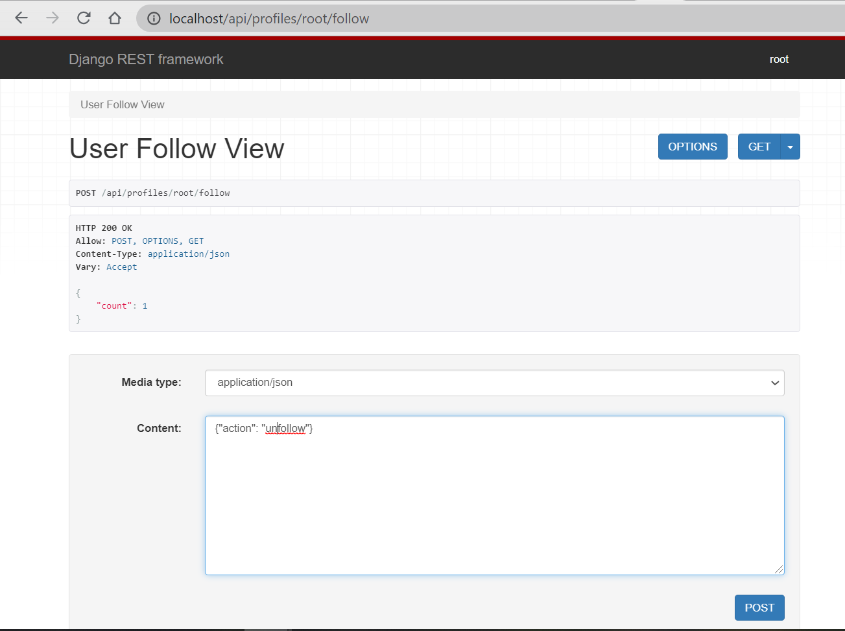The width and height of the screenshot is (845, 631).
Task: Open the root user menu
Action: click(x=779, y=59)
